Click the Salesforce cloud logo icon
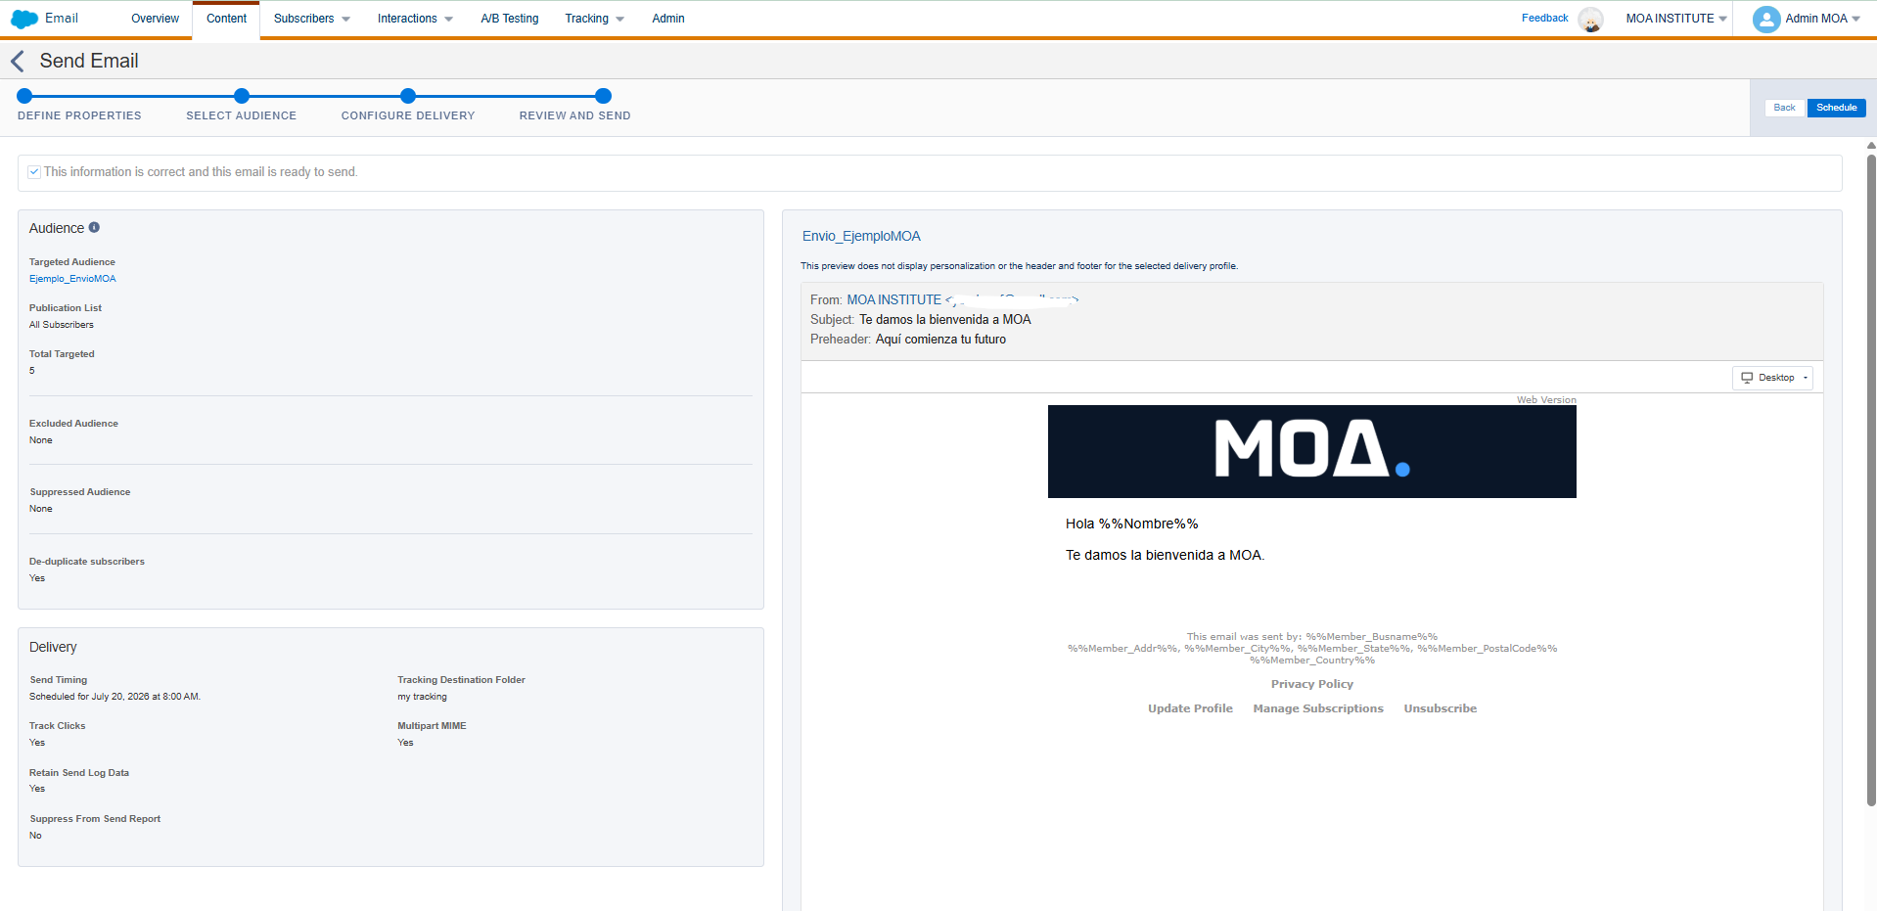 coord(24,19)
